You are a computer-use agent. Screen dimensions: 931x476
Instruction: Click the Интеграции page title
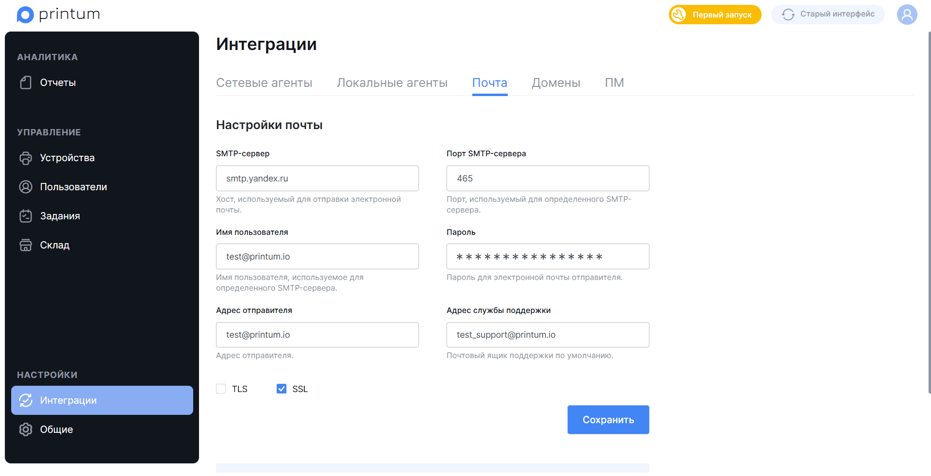(266, 44)
